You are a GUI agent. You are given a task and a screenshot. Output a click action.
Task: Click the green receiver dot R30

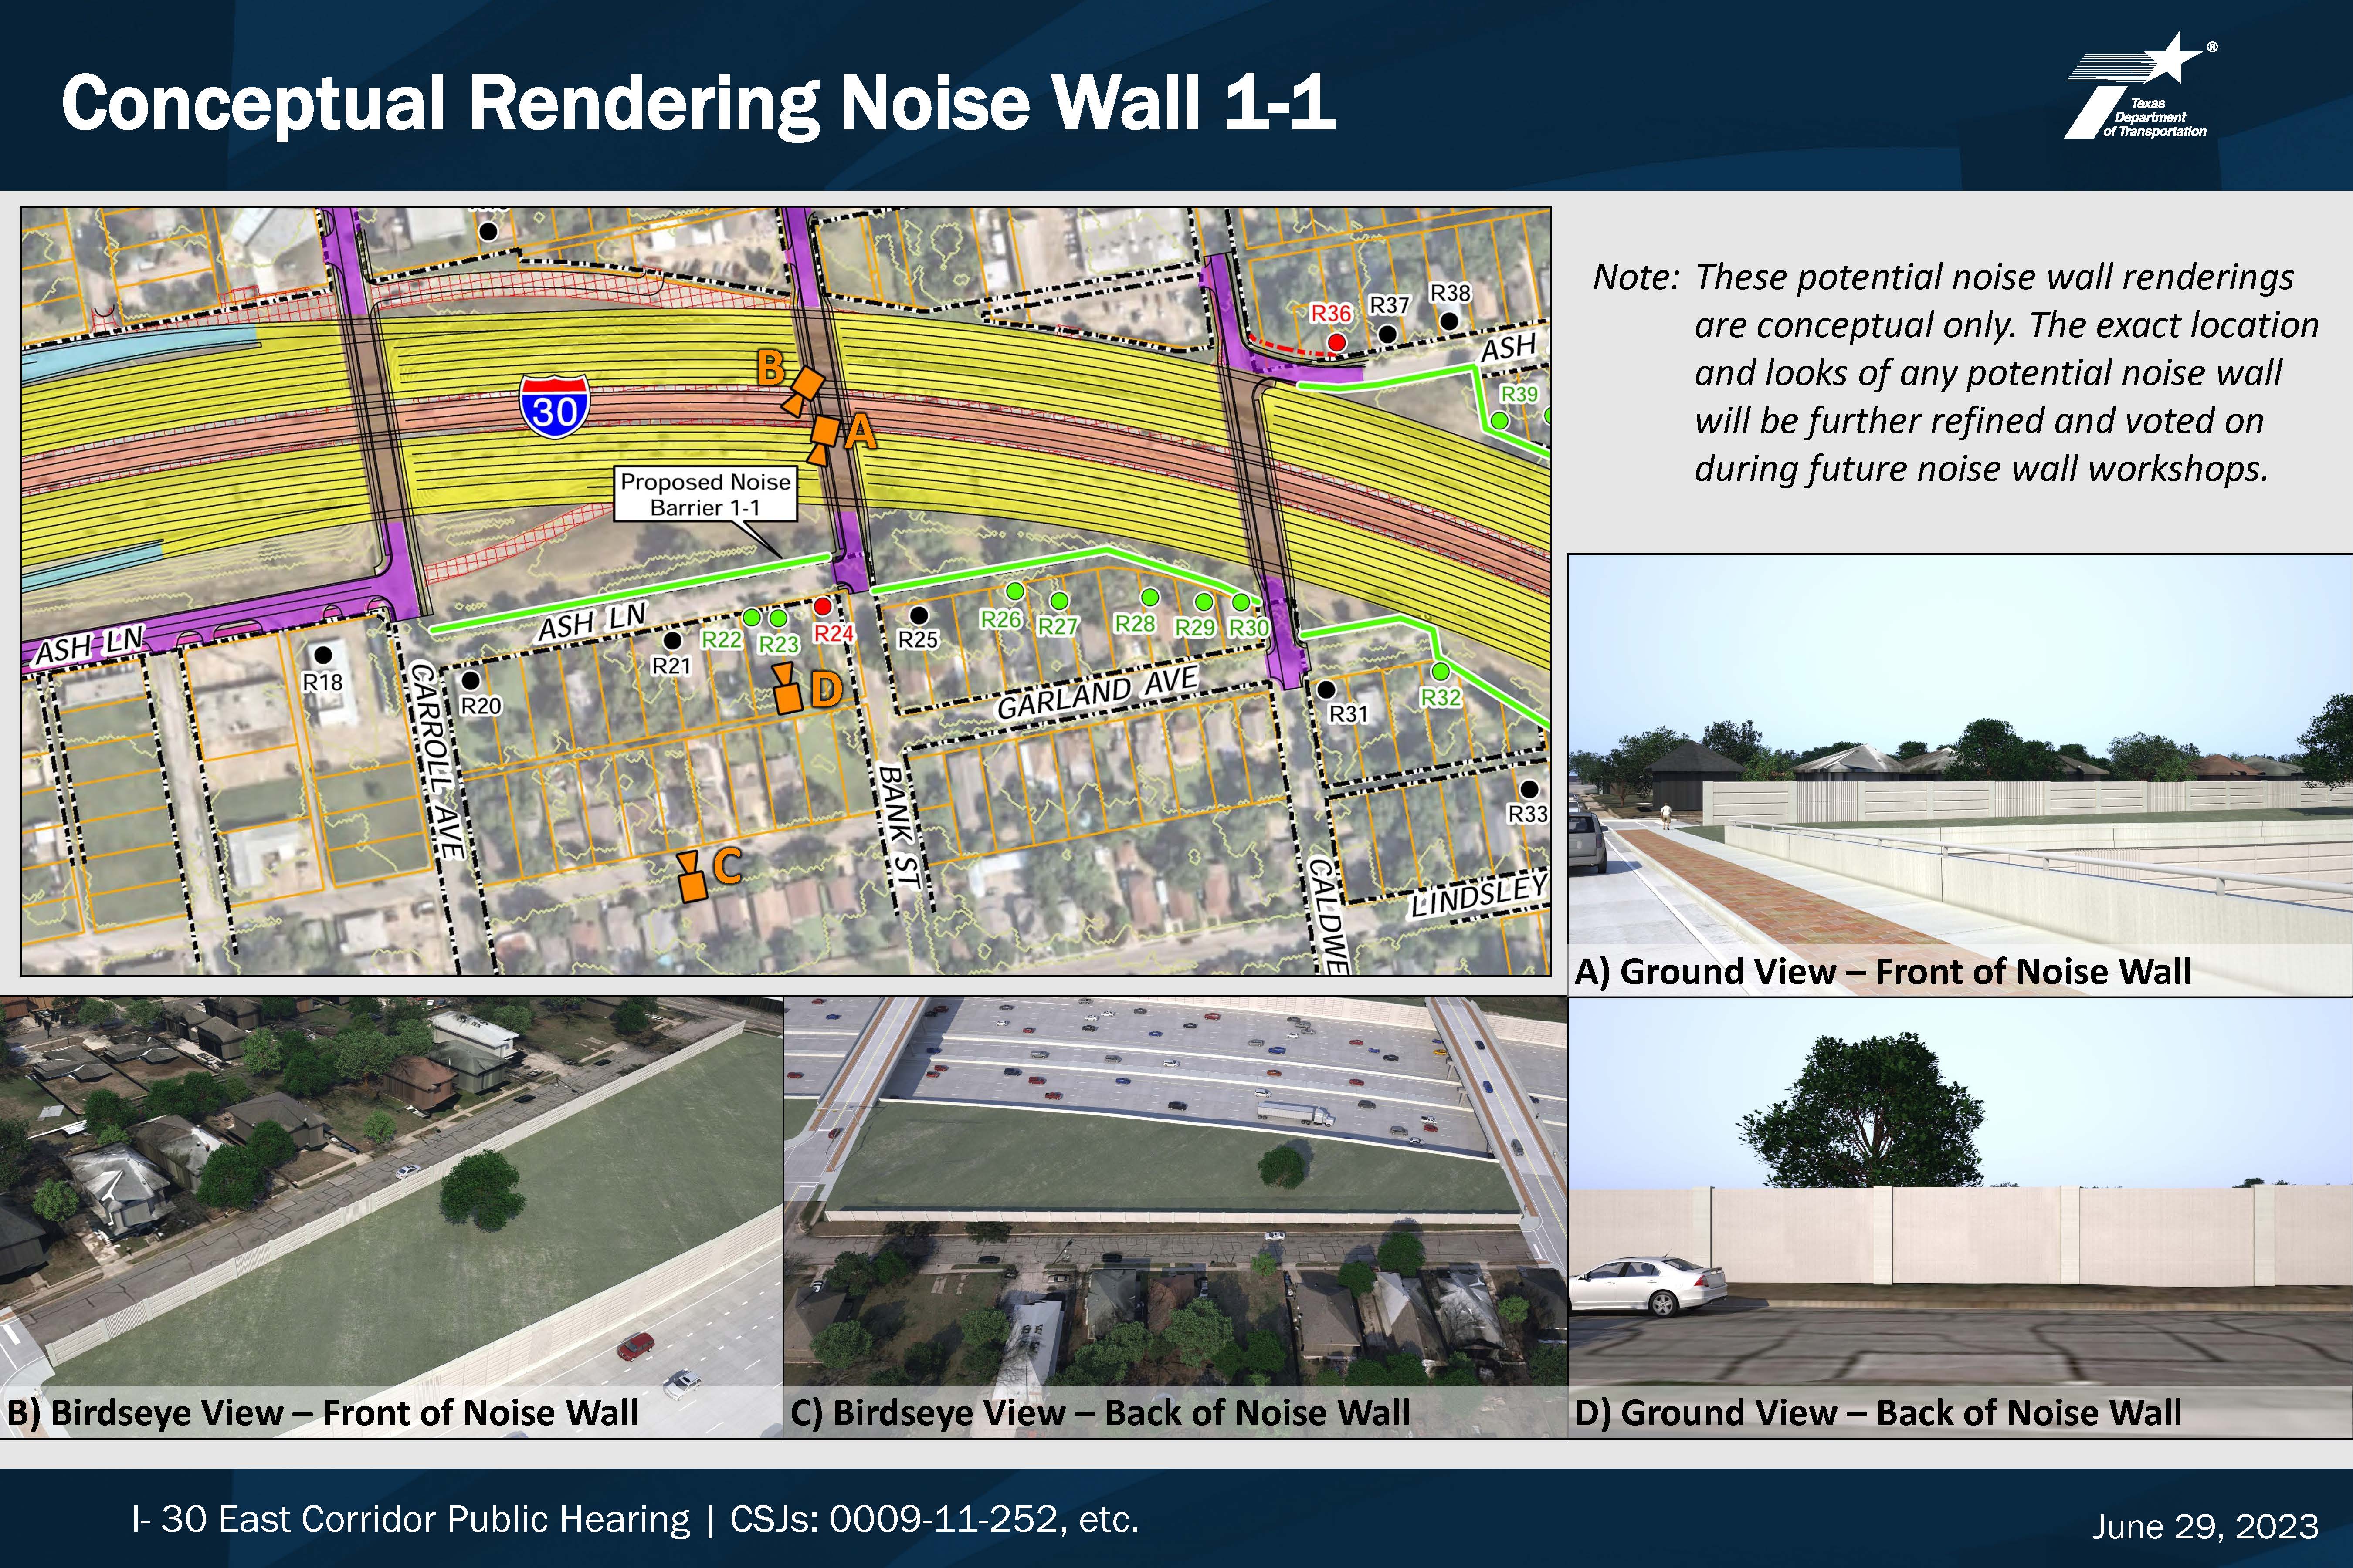click(x=1241, y=602)
